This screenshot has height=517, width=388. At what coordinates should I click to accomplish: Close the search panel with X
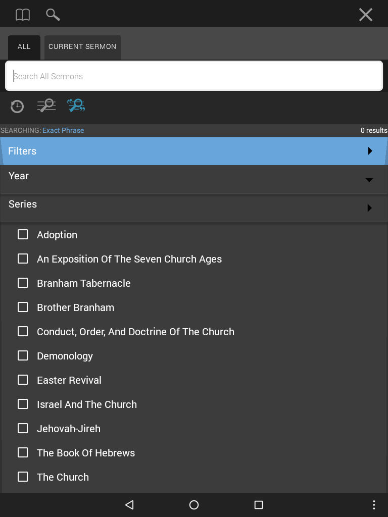[x=366, y=15]
